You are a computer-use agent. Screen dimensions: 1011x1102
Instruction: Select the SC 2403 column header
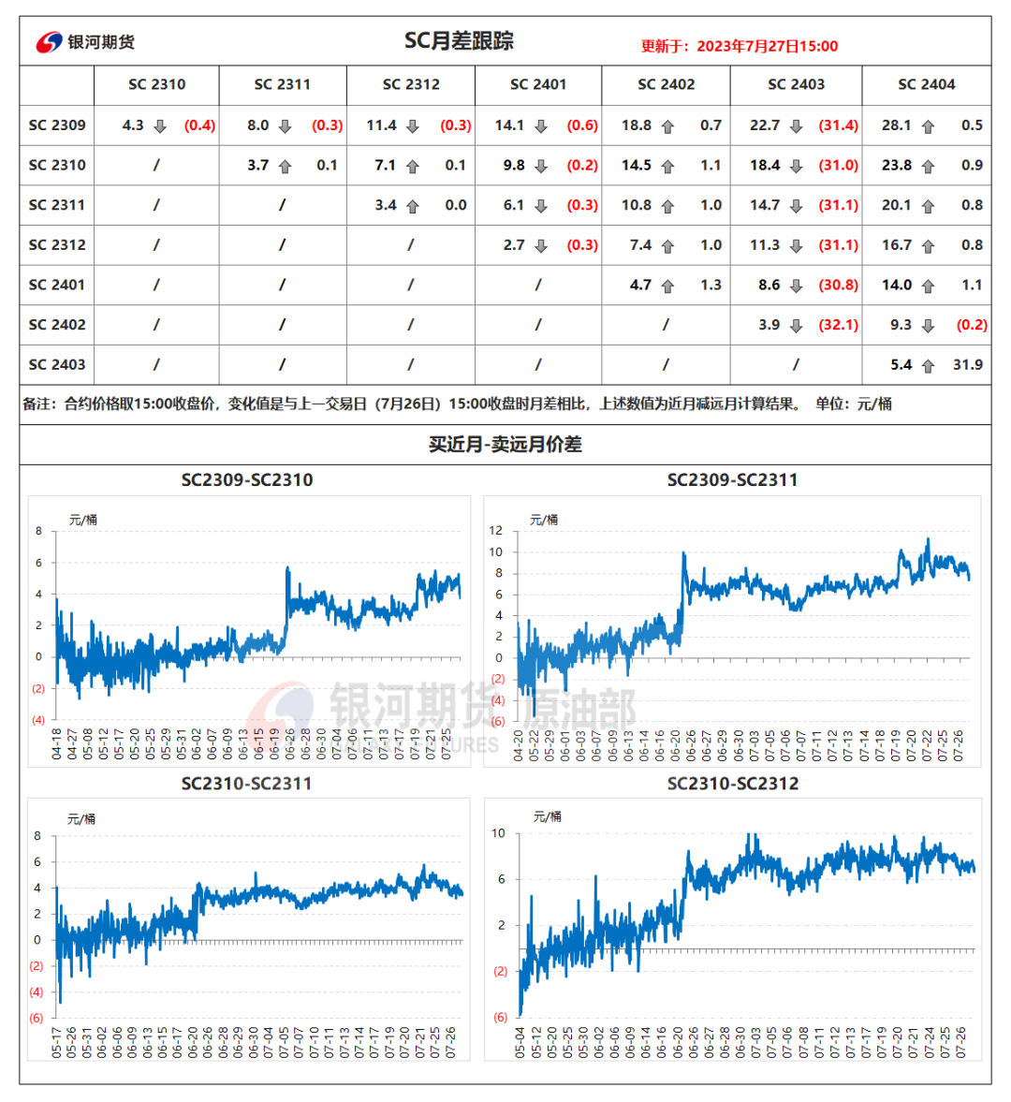tap(796, 84)
